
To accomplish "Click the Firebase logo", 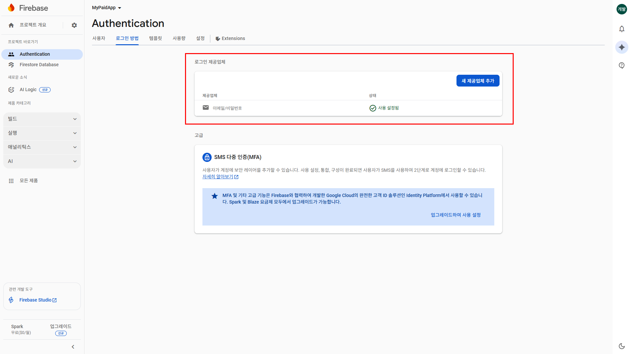I will tap(28, 8).
